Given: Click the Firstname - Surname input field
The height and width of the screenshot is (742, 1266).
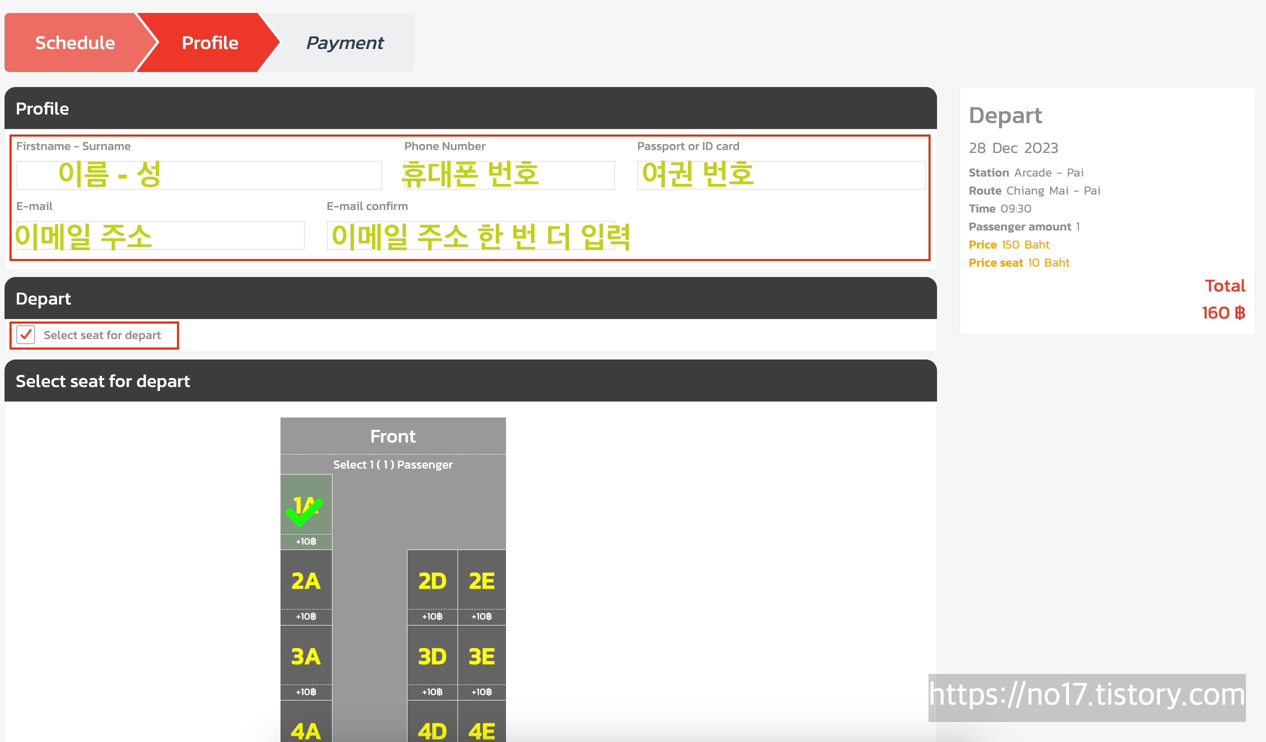Looking at the screenshot, I should [199, 175].
